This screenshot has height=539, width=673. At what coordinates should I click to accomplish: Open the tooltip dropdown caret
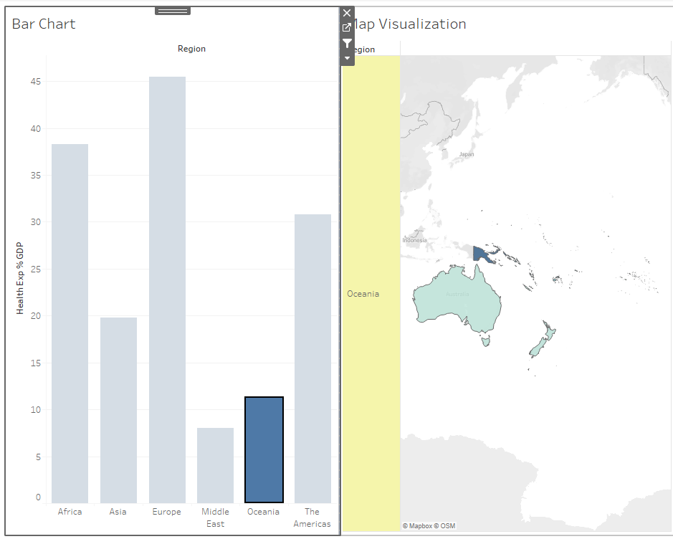(346, 56)
